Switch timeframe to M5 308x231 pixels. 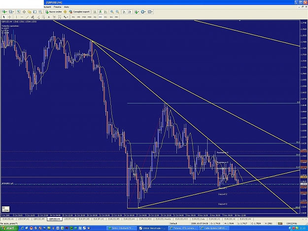point(78,17)
